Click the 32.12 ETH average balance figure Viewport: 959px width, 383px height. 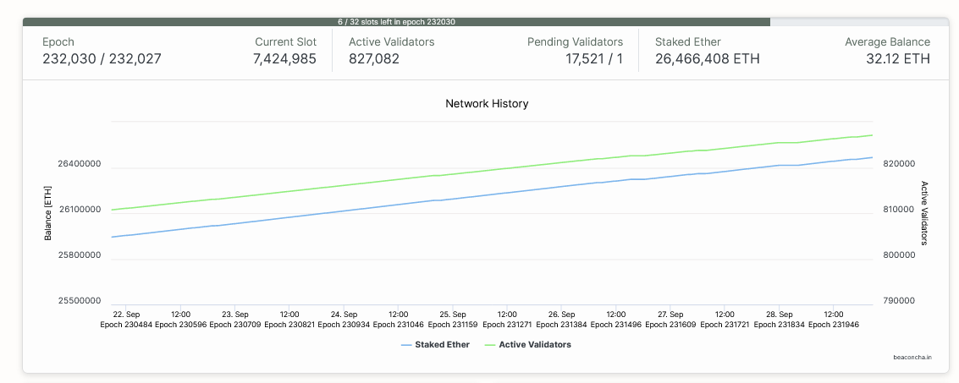tap(897, 59)
